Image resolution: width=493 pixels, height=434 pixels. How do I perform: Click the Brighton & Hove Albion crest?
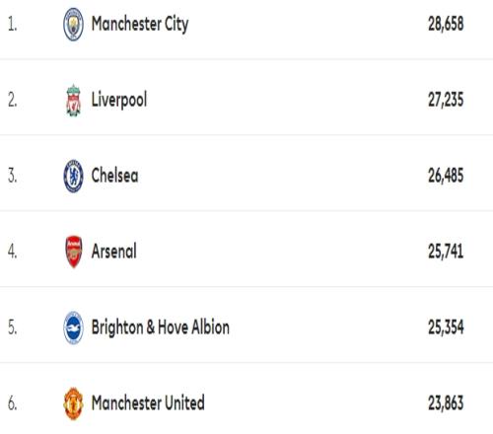pyautogui.click(x=73, y=327)
